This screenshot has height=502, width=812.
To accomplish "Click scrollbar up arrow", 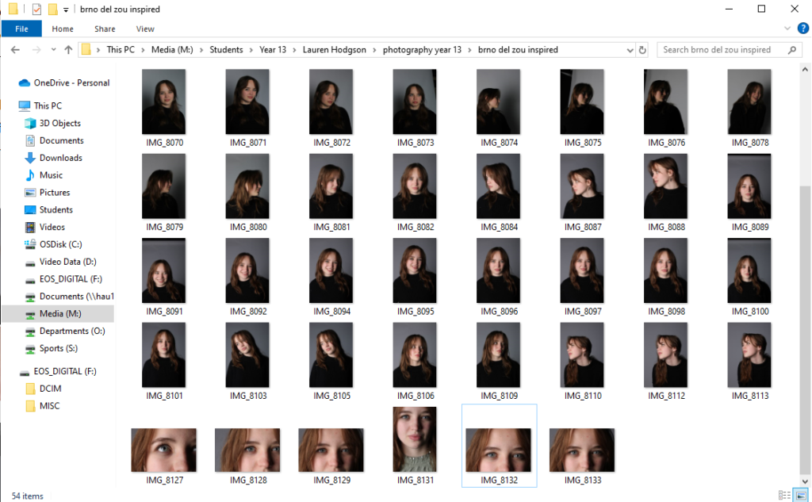I will click(805, 70).
